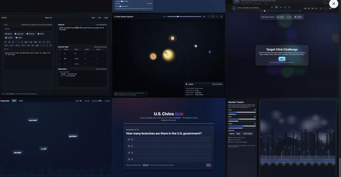Image resolution: width=341 pixels, height=177 pixels.
Task: Click the small purple planet on outer orbit
Action: pos(210,52)
